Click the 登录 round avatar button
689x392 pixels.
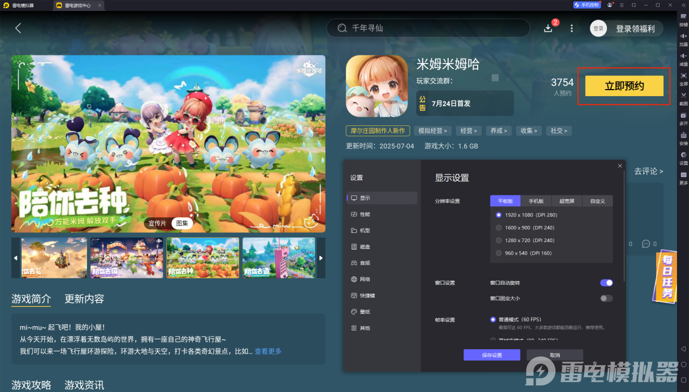pyautogui.click(x=598, y=29)
